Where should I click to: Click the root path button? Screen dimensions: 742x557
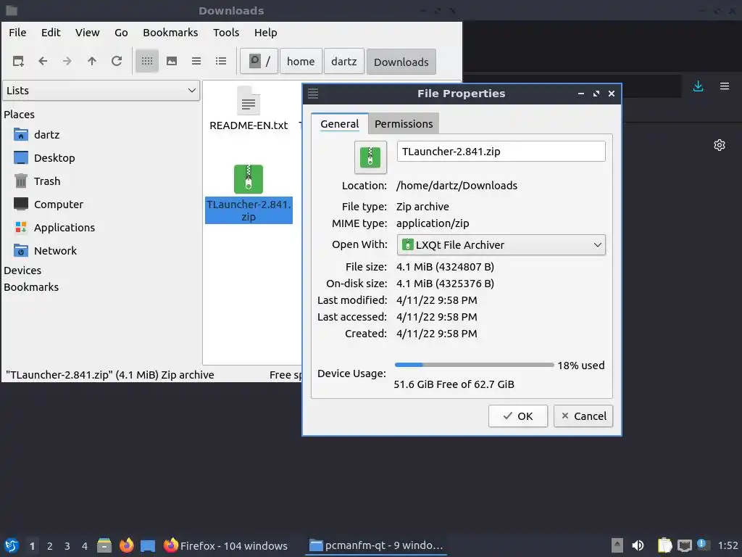(259, 62)
